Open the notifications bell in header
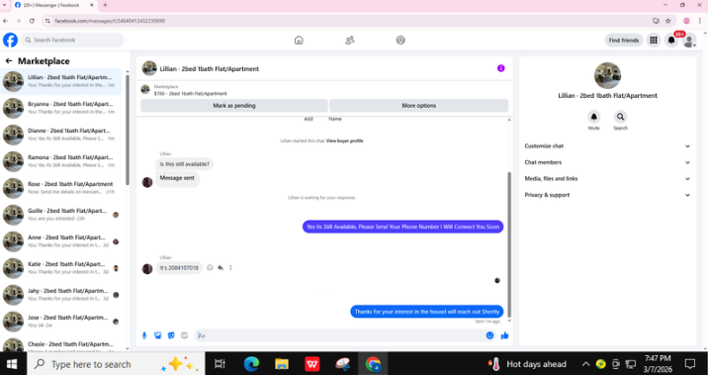This screenshot has width=708, height=375. (x=671, y=41)
